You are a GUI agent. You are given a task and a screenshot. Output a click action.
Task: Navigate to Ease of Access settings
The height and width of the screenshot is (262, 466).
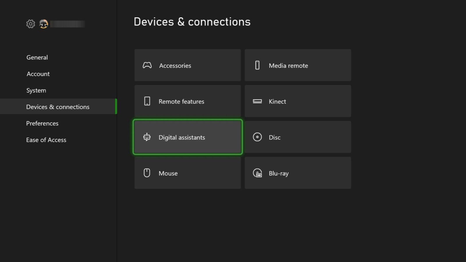click(x=46, y=140)
